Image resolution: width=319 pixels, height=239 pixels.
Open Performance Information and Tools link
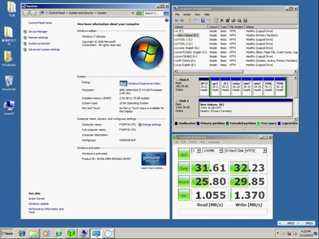[46, 210]
